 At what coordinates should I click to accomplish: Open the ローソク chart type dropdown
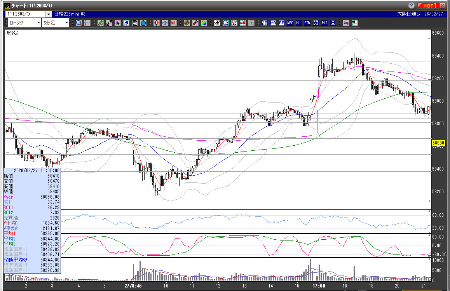pyautogui.click(x=24, y=23)
